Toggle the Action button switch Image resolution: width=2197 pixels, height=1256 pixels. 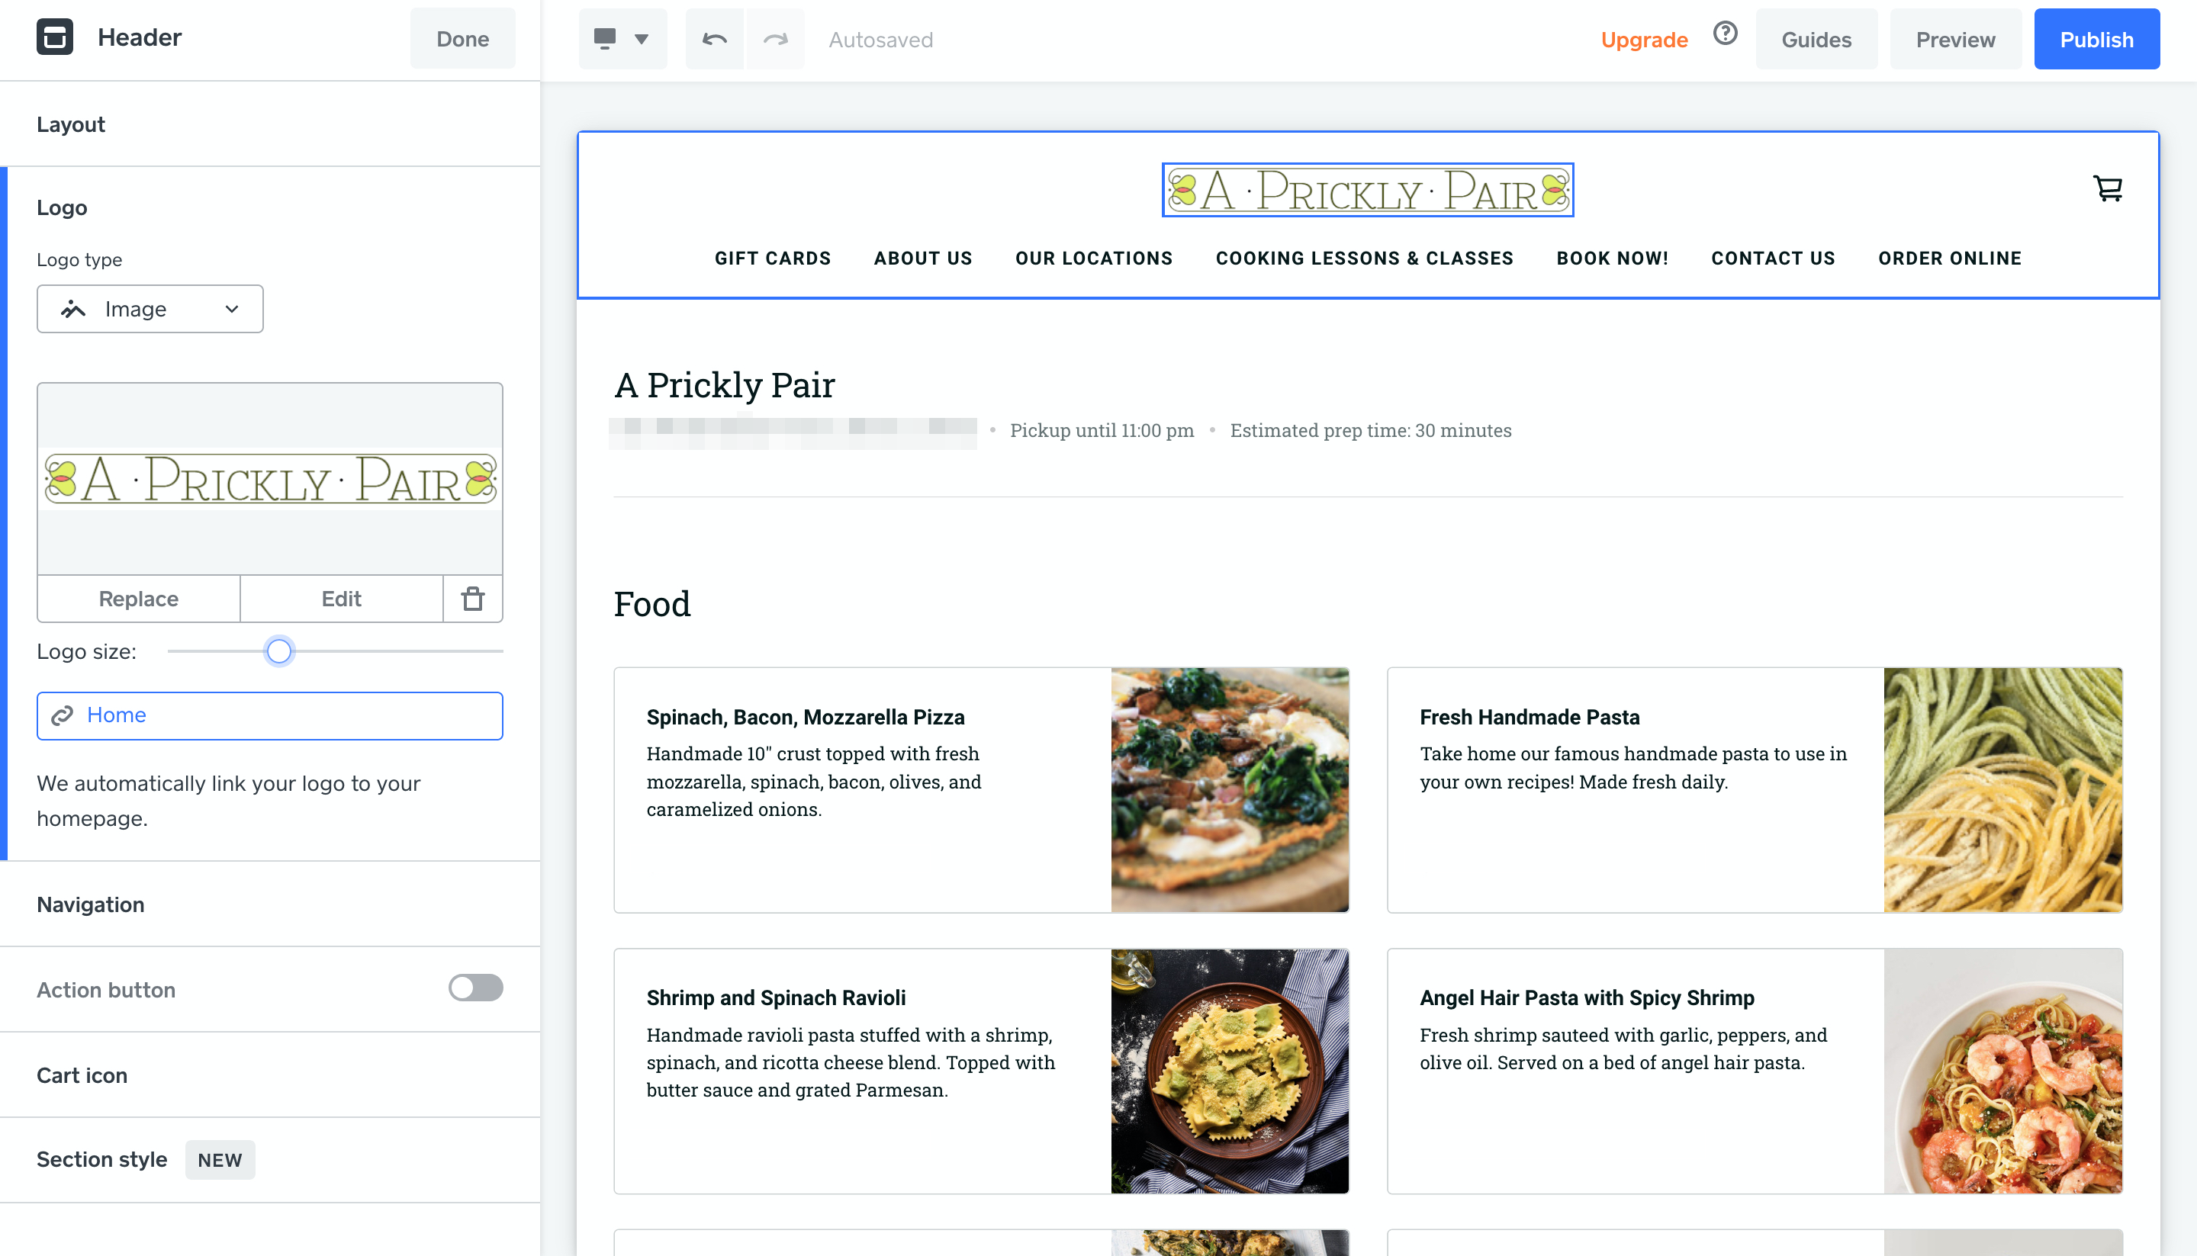[x=475, y=988]
